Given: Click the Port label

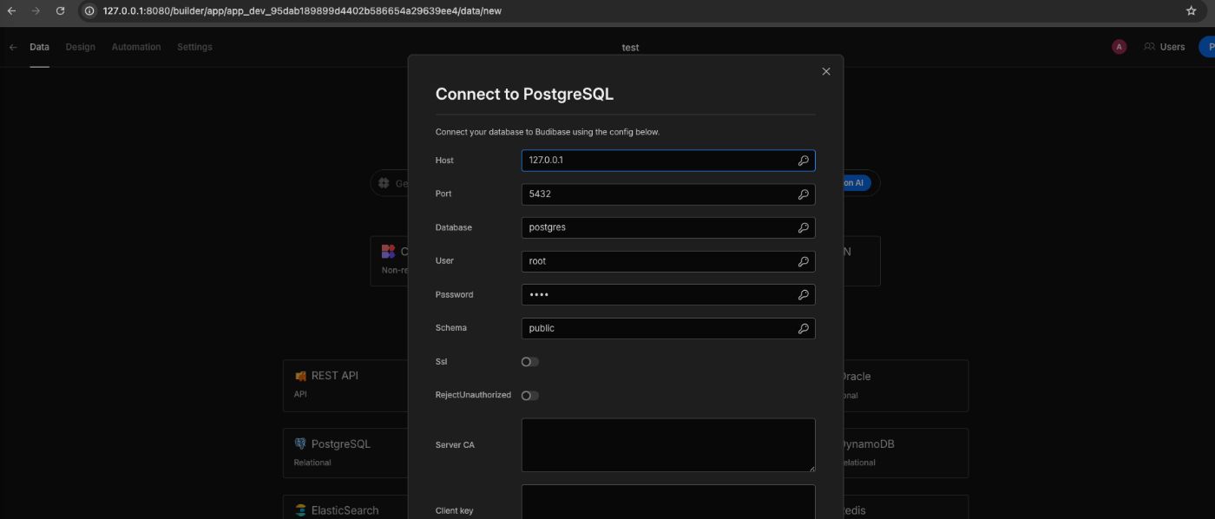Looking at the screenshot, I should coord(443,194).
